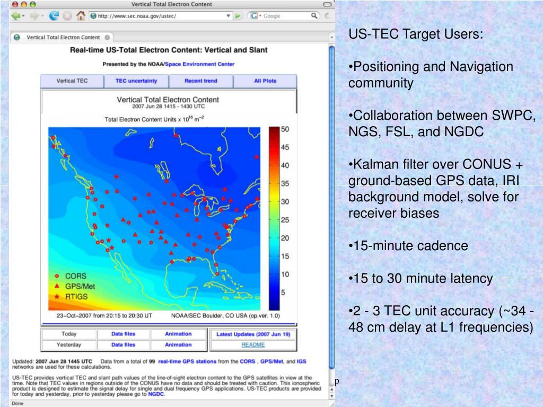Click the '15-minute cadence' bullet text
This screenshot has height=407, width=543.
(x=408, y=246)
